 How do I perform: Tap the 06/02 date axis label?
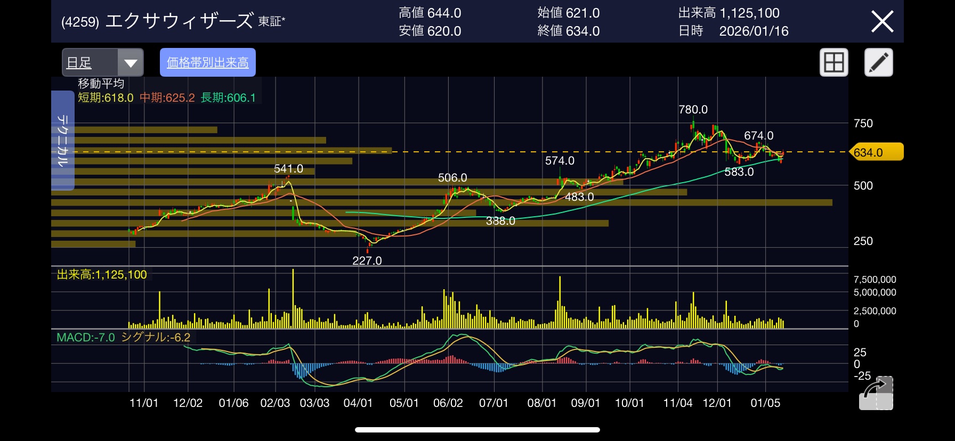click(448, 403)
